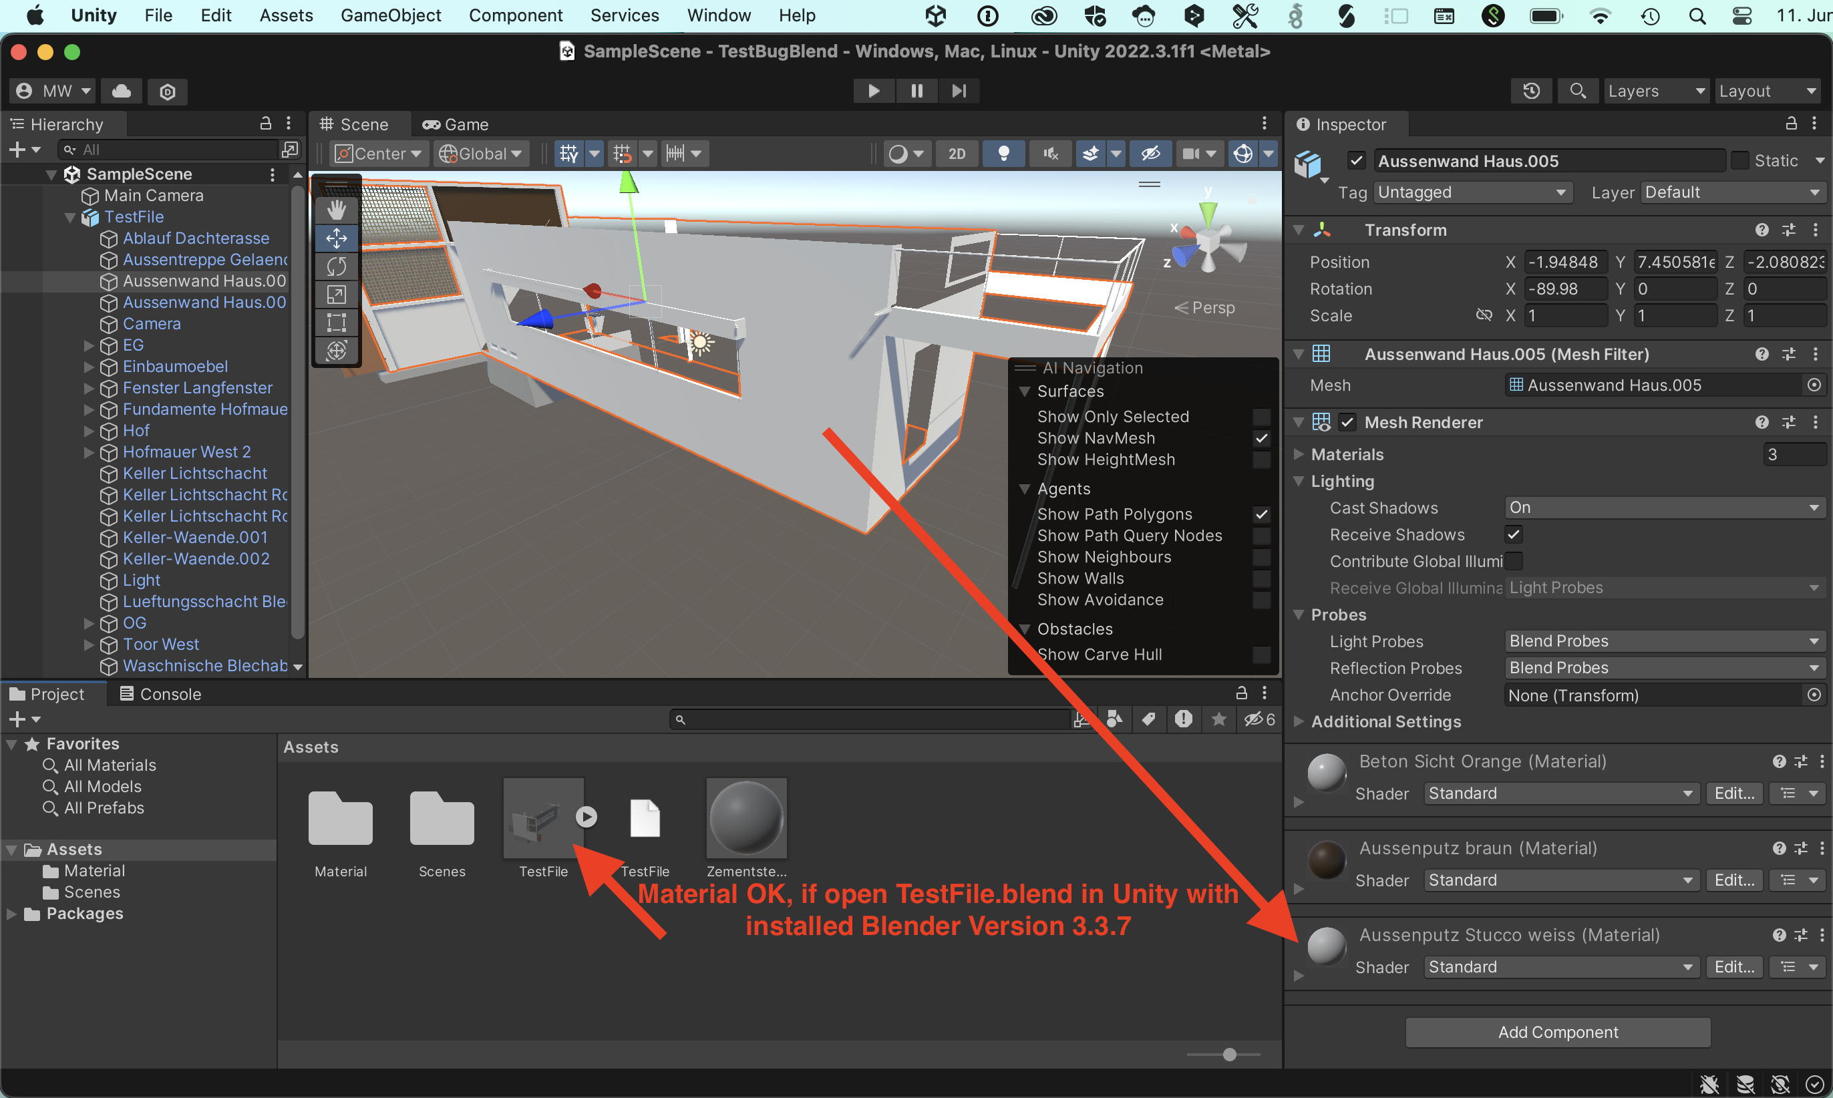Select the Scale tool in scene toolbar
1833x1098 pixels.
pyautogui.click(x=337, y=295)
